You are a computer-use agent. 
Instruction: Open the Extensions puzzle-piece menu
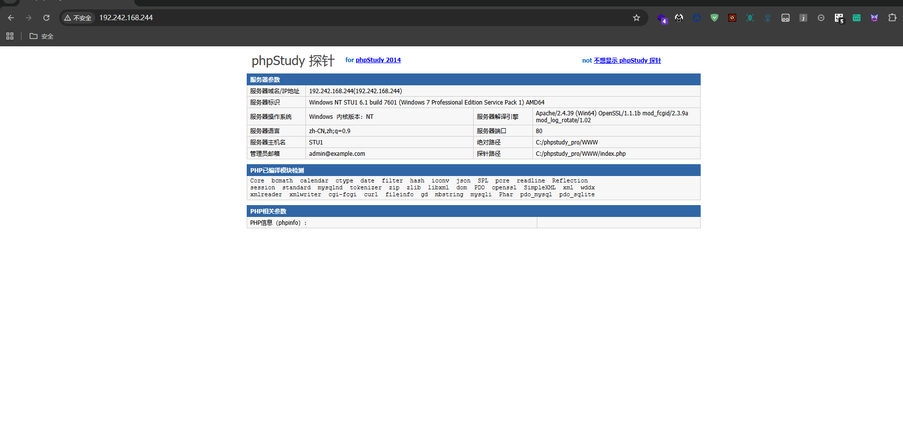click(x=892, y=18)
